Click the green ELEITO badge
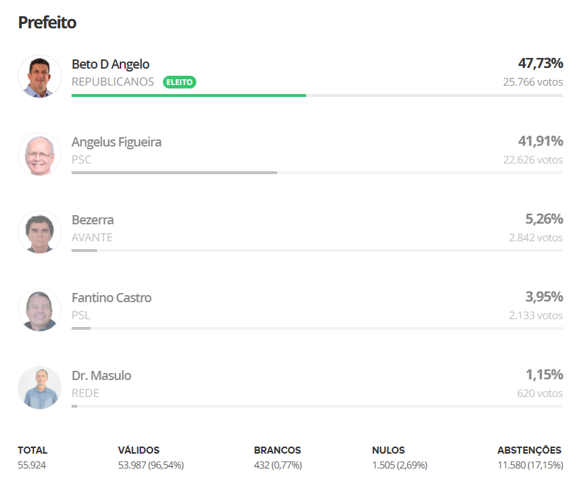 [x=179, y=82]
